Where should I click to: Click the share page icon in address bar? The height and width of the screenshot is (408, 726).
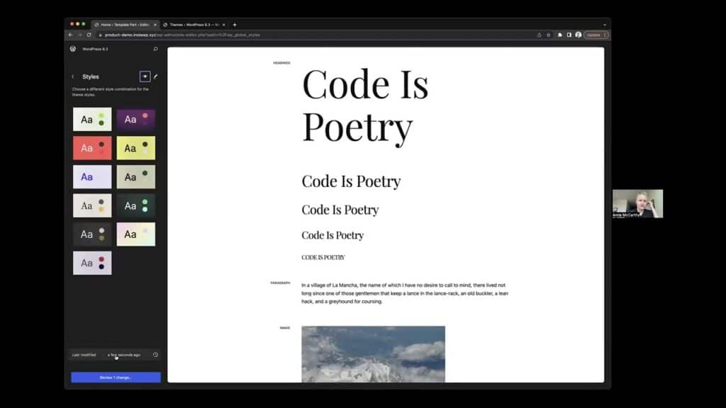pos(539,35)
